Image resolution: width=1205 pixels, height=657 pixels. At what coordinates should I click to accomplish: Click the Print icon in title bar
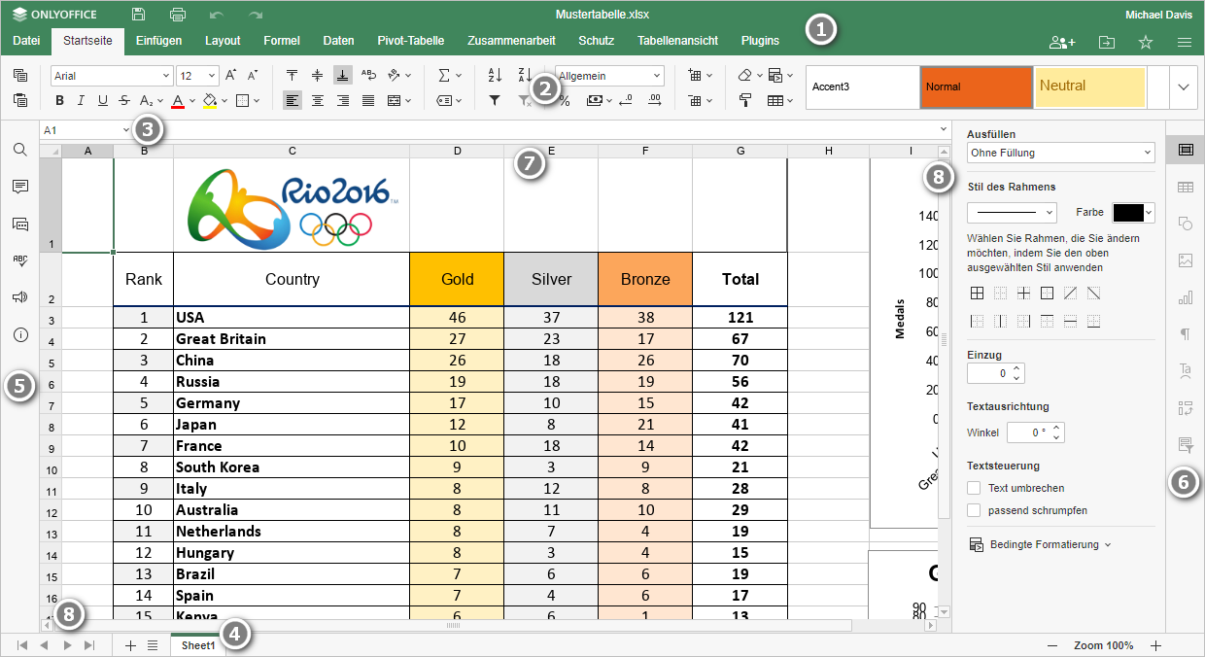point(178,15)
